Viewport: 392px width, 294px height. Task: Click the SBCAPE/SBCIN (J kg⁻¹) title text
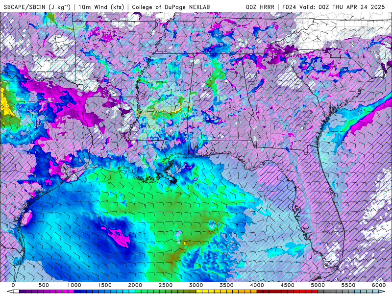[x=37, y=7]
